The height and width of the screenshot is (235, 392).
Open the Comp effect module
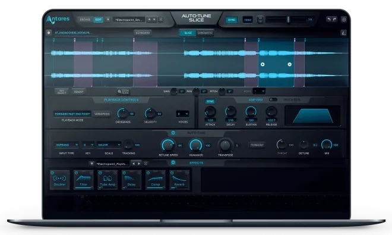coord(155,180)
